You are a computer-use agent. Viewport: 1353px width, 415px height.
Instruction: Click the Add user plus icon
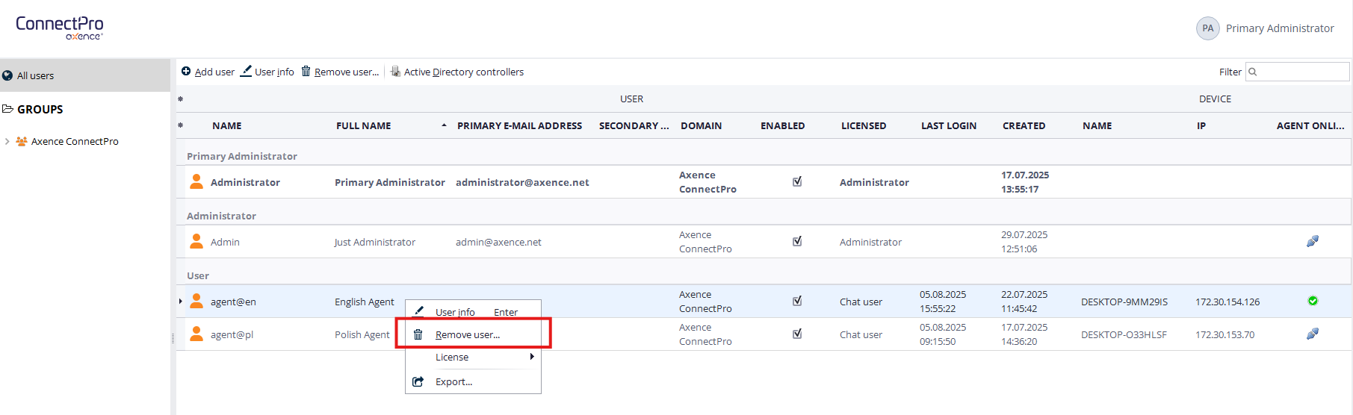point(186,72)
